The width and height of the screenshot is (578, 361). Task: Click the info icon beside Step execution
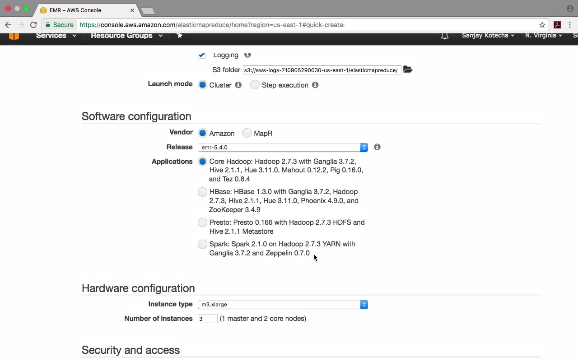315,85
